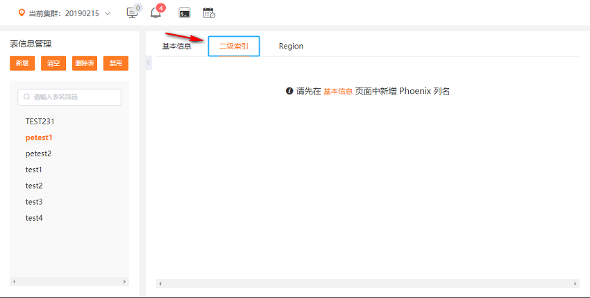
Task: Expand the current cluster 20190215 dropdown
Action: pyautogui.click(x=108, y=13)
